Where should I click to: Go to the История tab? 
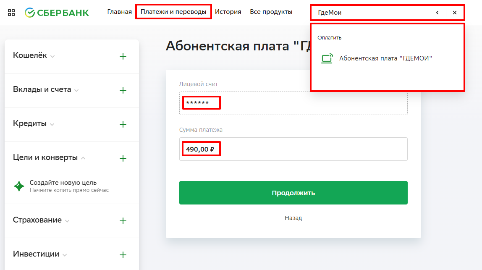[228, 12]
